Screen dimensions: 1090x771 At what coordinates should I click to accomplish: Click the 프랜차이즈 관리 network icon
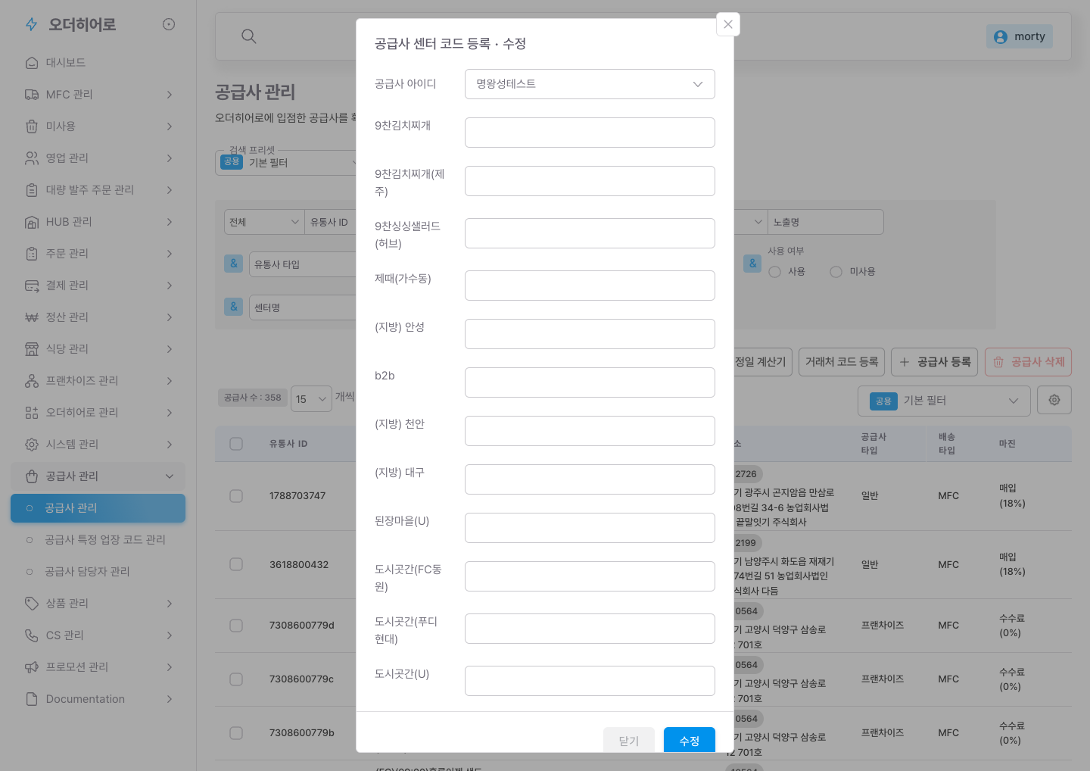coord(32,381)
